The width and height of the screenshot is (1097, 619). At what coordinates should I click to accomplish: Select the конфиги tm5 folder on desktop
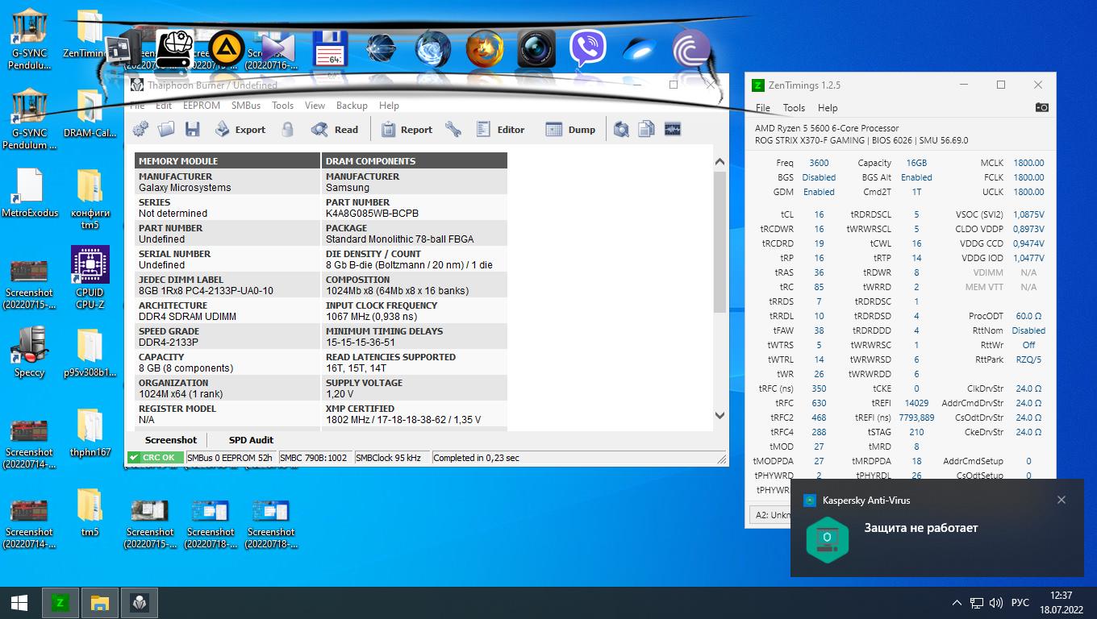pos(90,198)
